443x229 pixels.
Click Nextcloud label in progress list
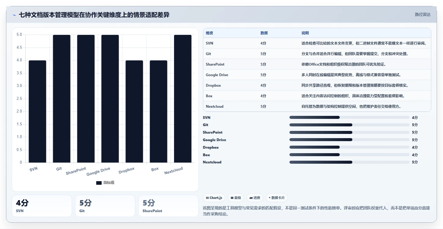pos(212,162)
